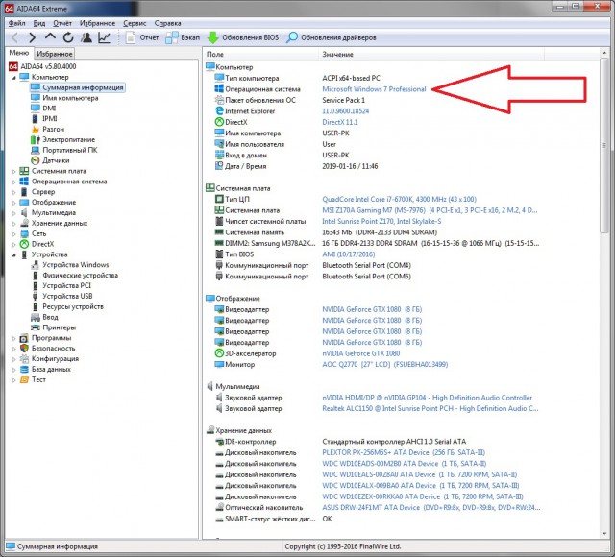The image size is (615, 557).
Task: Select the IPMI tree icon
Action: click(36, 118)
